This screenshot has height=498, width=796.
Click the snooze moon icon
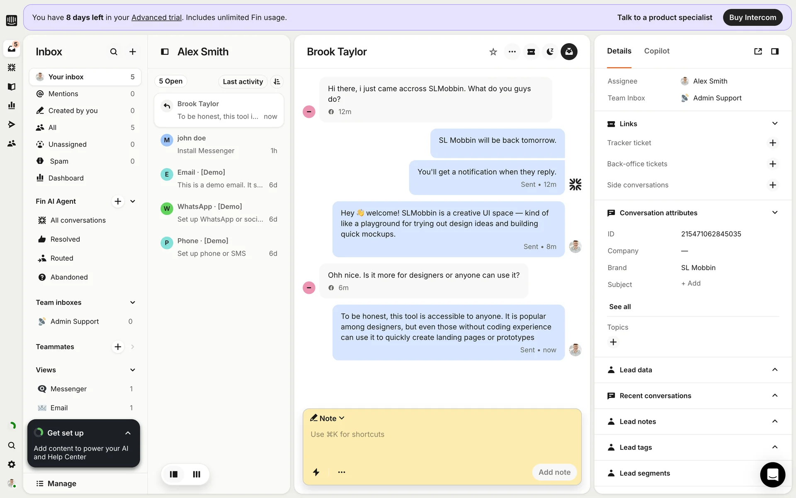[550, 52]
